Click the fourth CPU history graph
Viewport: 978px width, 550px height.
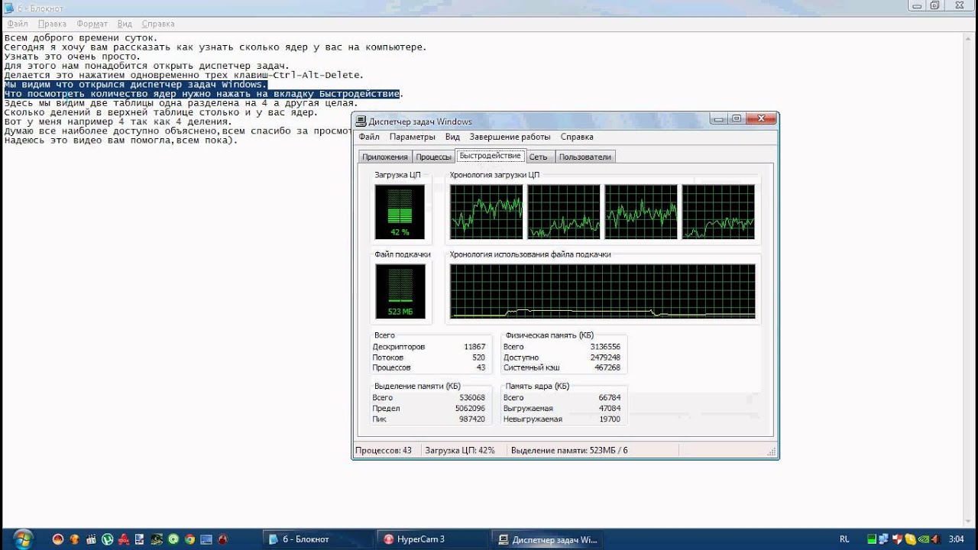tap(718, 212)
